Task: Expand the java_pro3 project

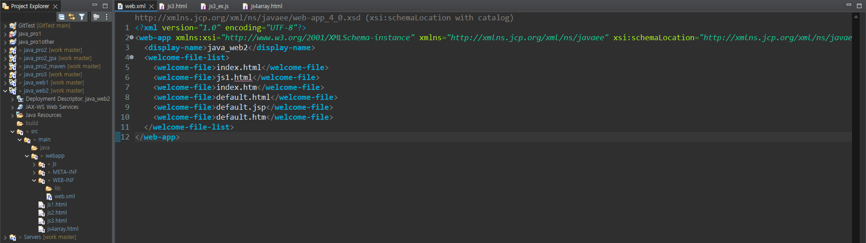Action: click(5, 75)
